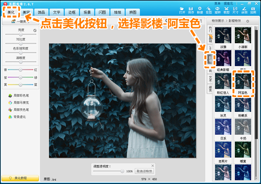The width and height of the screenshot is (261, 184).
Task: Click the 旋转 (Rotate) toolbar icon
Action: pos(217,10)
